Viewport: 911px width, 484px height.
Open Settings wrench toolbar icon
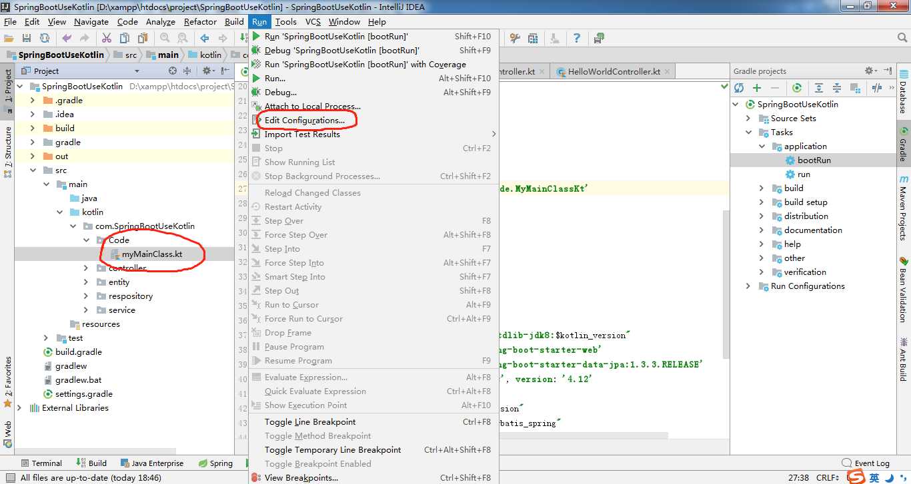515,38
